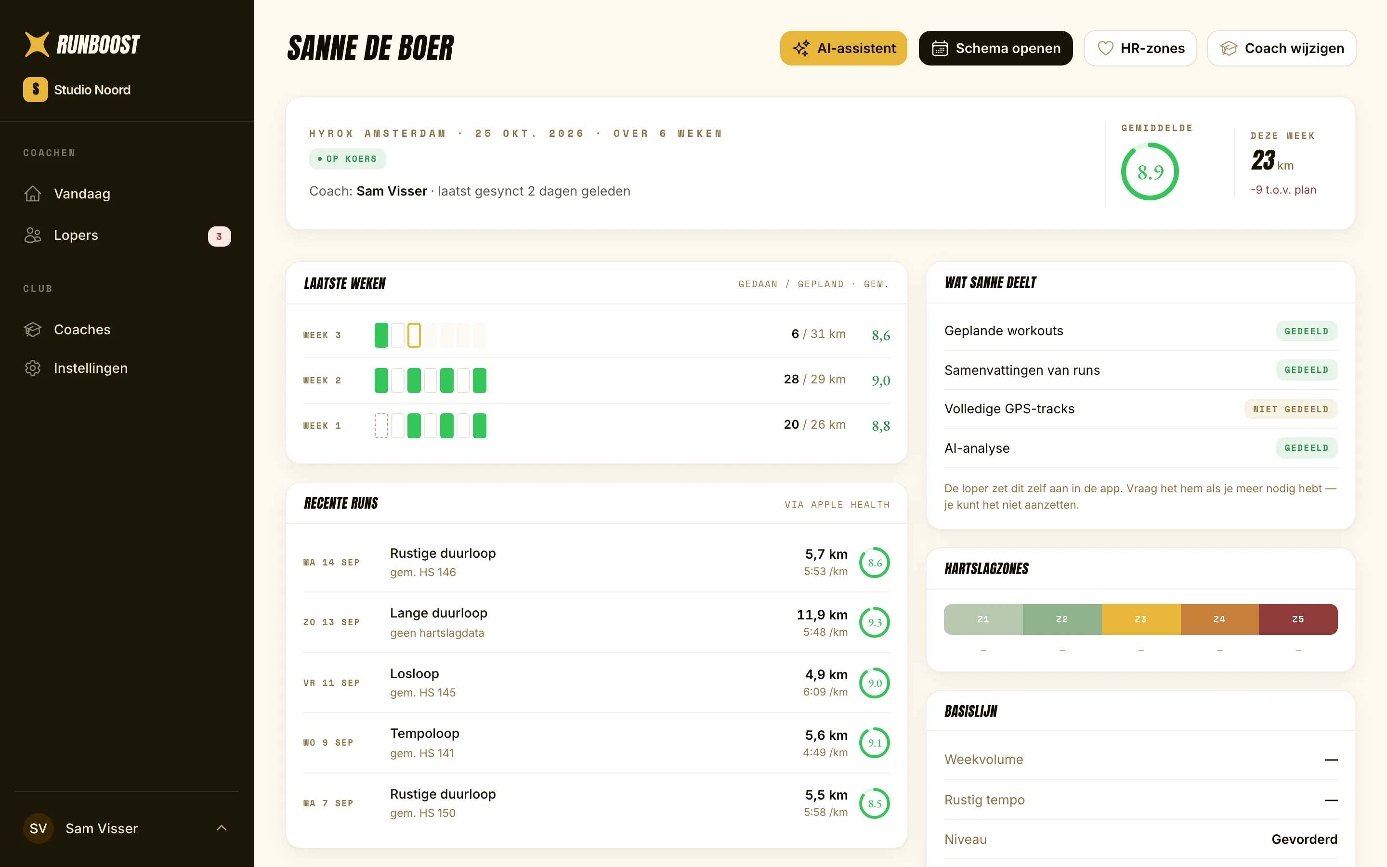Click Gedeeld badge next to Geplande workouts
The height and width of the screenshot is (867, 1387).
point(1307,331)
